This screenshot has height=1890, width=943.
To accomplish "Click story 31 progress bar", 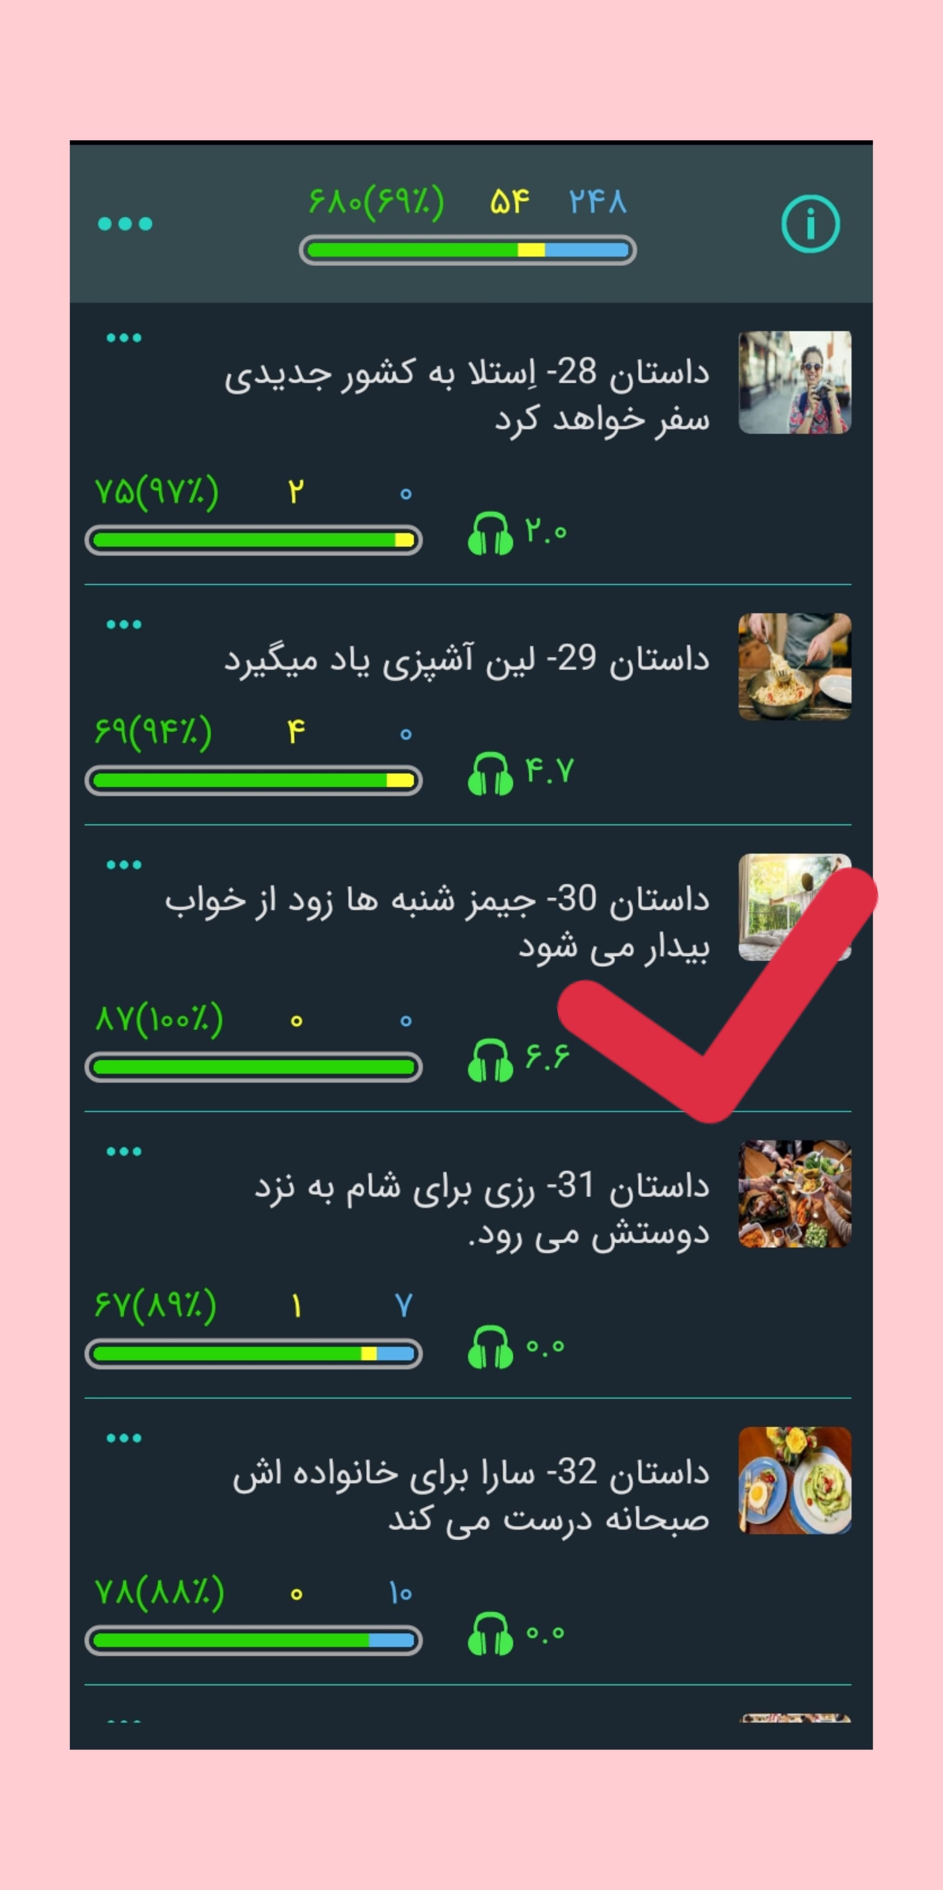I will point(254,1354).
